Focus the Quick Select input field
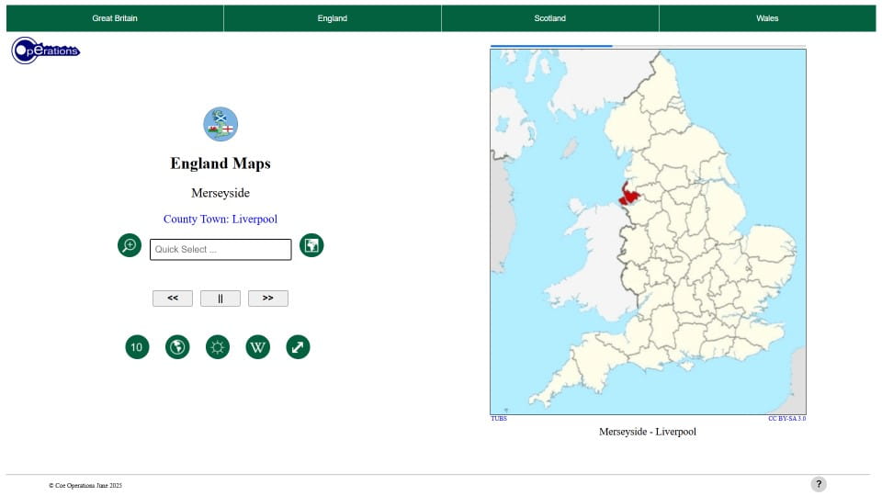 click(x=220, y=249)
